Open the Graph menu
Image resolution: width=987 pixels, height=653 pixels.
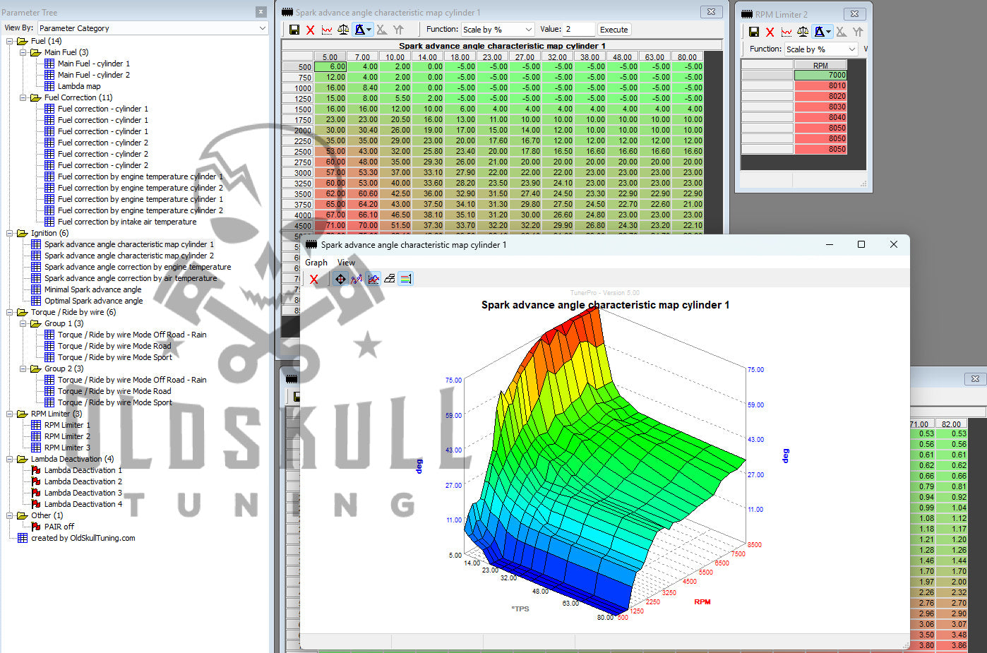(x=316, y=263)
